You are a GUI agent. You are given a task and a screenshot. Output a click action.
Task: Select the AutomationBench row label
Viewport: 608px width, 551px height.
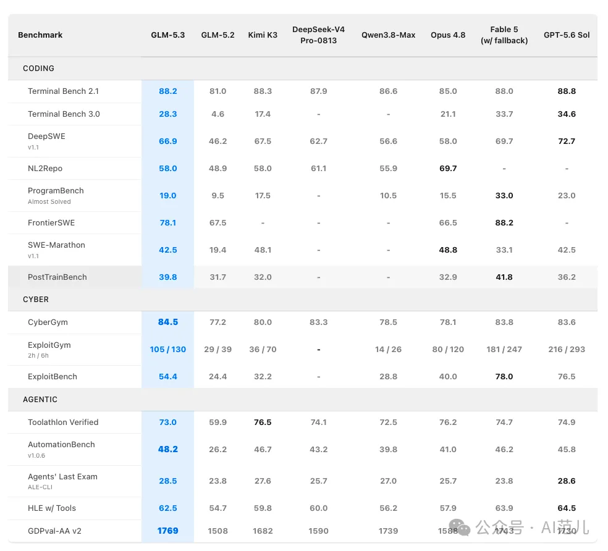(61, 445)
